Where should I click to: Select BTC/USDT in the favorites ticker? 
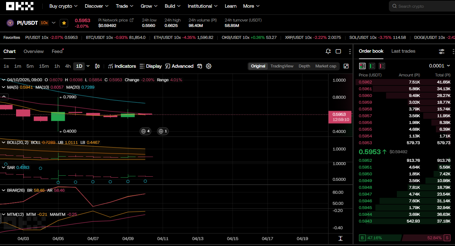(116, 38)
